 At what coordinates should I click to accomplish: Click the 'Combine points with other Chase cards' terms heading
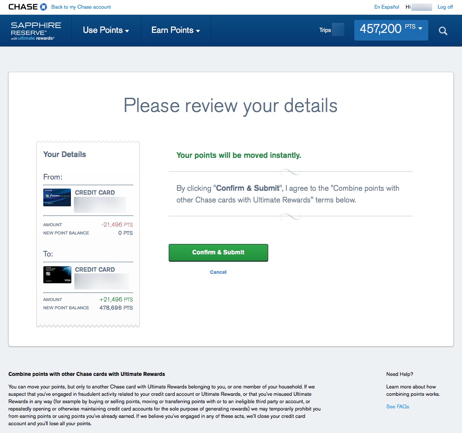pos(87,374)
